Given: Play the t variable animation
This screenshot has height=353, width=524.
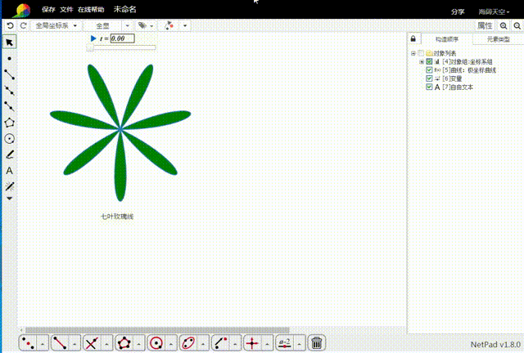Looking at the screenshot, I should pyautogui.click(x=93, y=38).
